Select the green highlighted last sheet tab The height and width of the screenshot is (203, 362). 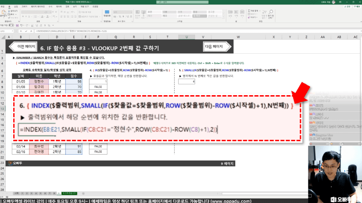click(69, 194)
